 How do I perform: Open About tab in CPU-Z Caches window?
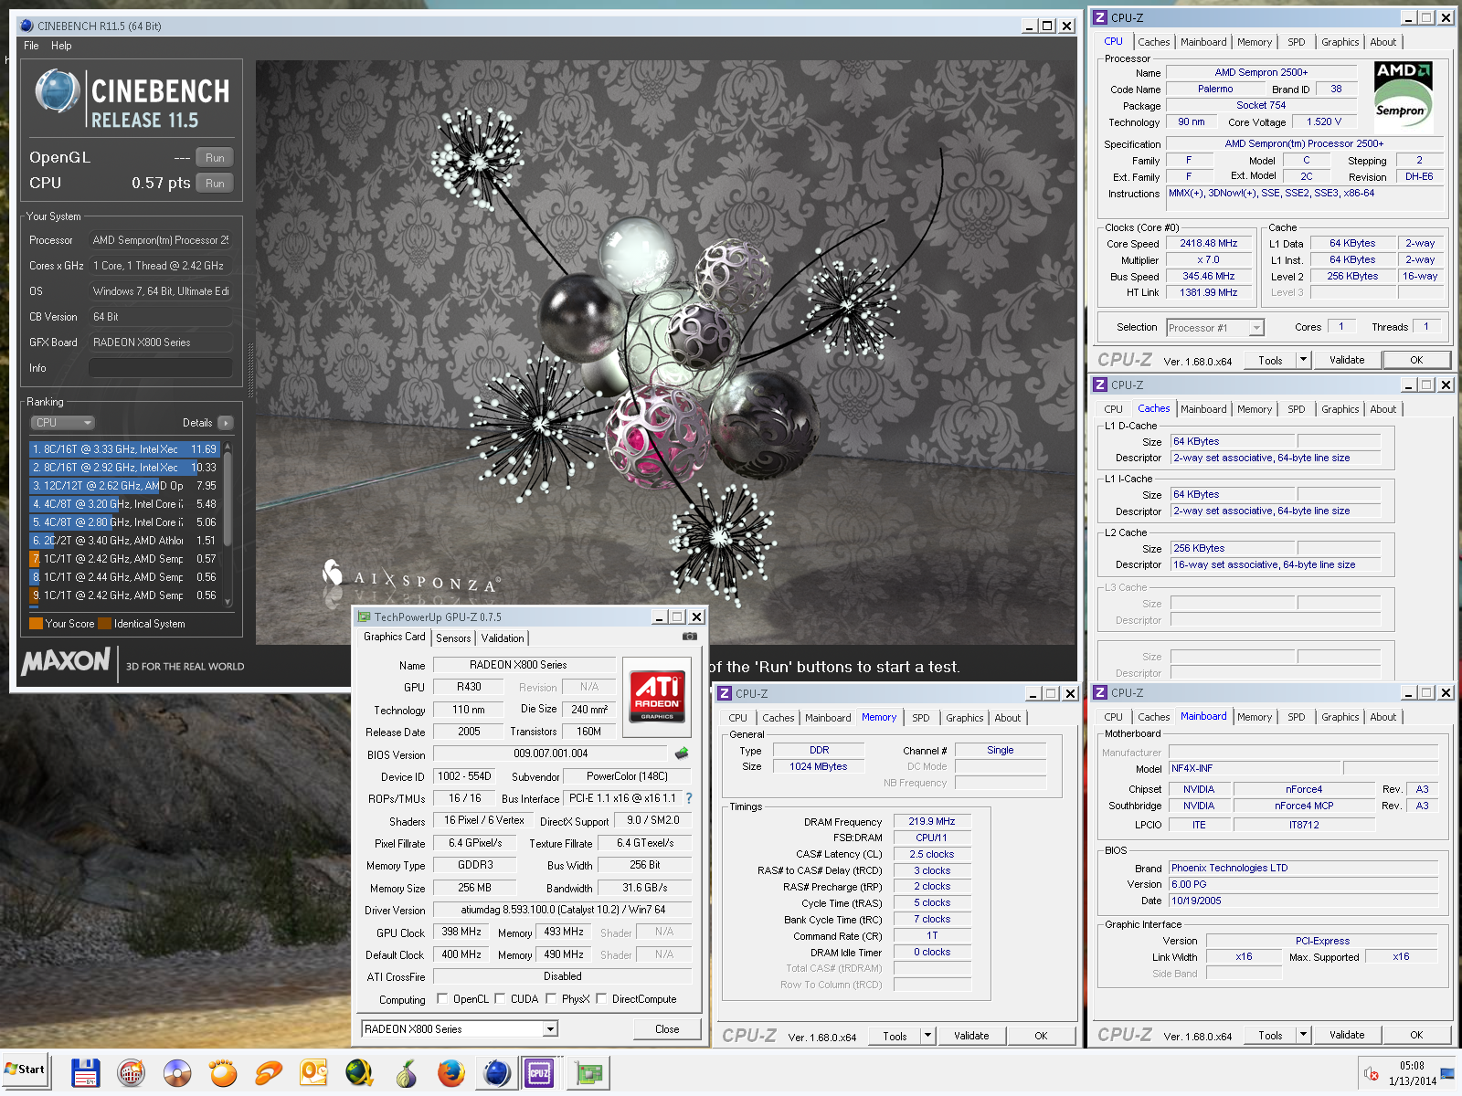pyautogui.click(x=1383, y=409)
